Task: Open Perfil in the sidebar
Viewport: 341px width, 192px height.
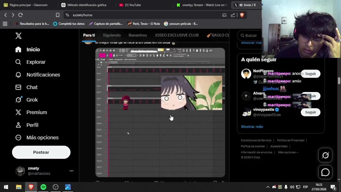Action: click(x=27, y=125)
